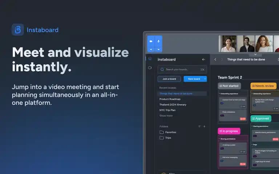Open the microphone options dropdown arrow
Viewport: 279px width, 174px height.
point(158,50)
